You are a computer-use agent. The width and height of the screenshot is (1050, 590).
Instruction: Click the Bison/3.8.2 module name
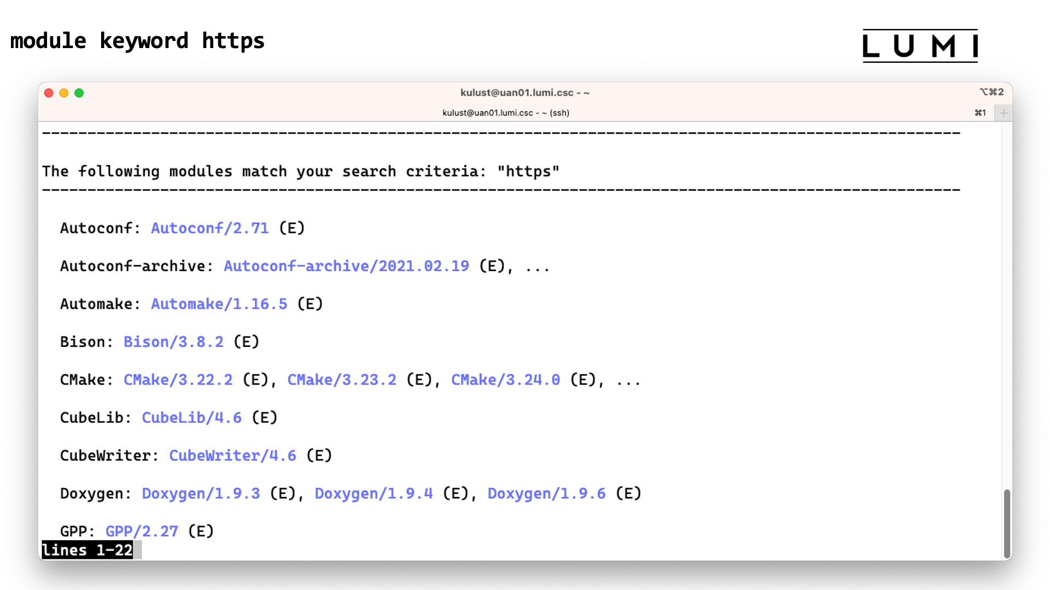coord(173,342)
